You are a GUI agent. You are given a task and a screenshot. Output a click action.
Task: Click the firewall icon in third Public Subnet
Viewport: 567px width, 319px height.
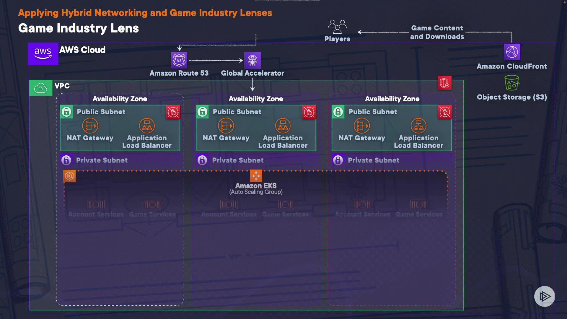click(x=445, y=112)
